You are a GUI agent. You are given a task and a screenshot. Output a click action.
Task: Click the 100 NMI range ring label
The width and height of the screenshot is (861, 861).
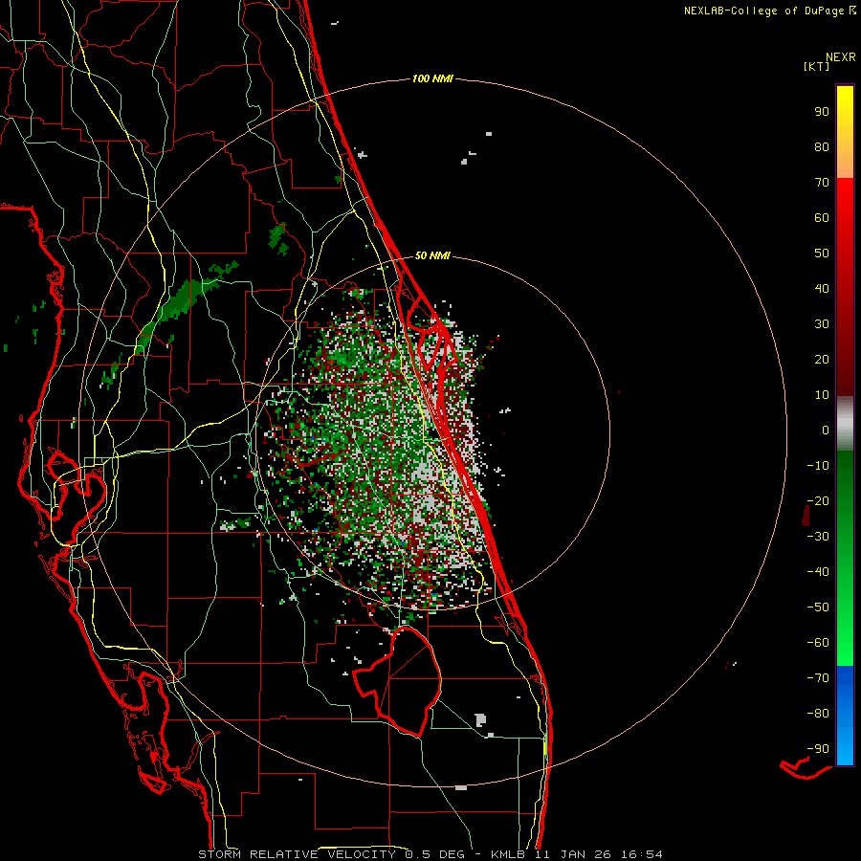432,79
